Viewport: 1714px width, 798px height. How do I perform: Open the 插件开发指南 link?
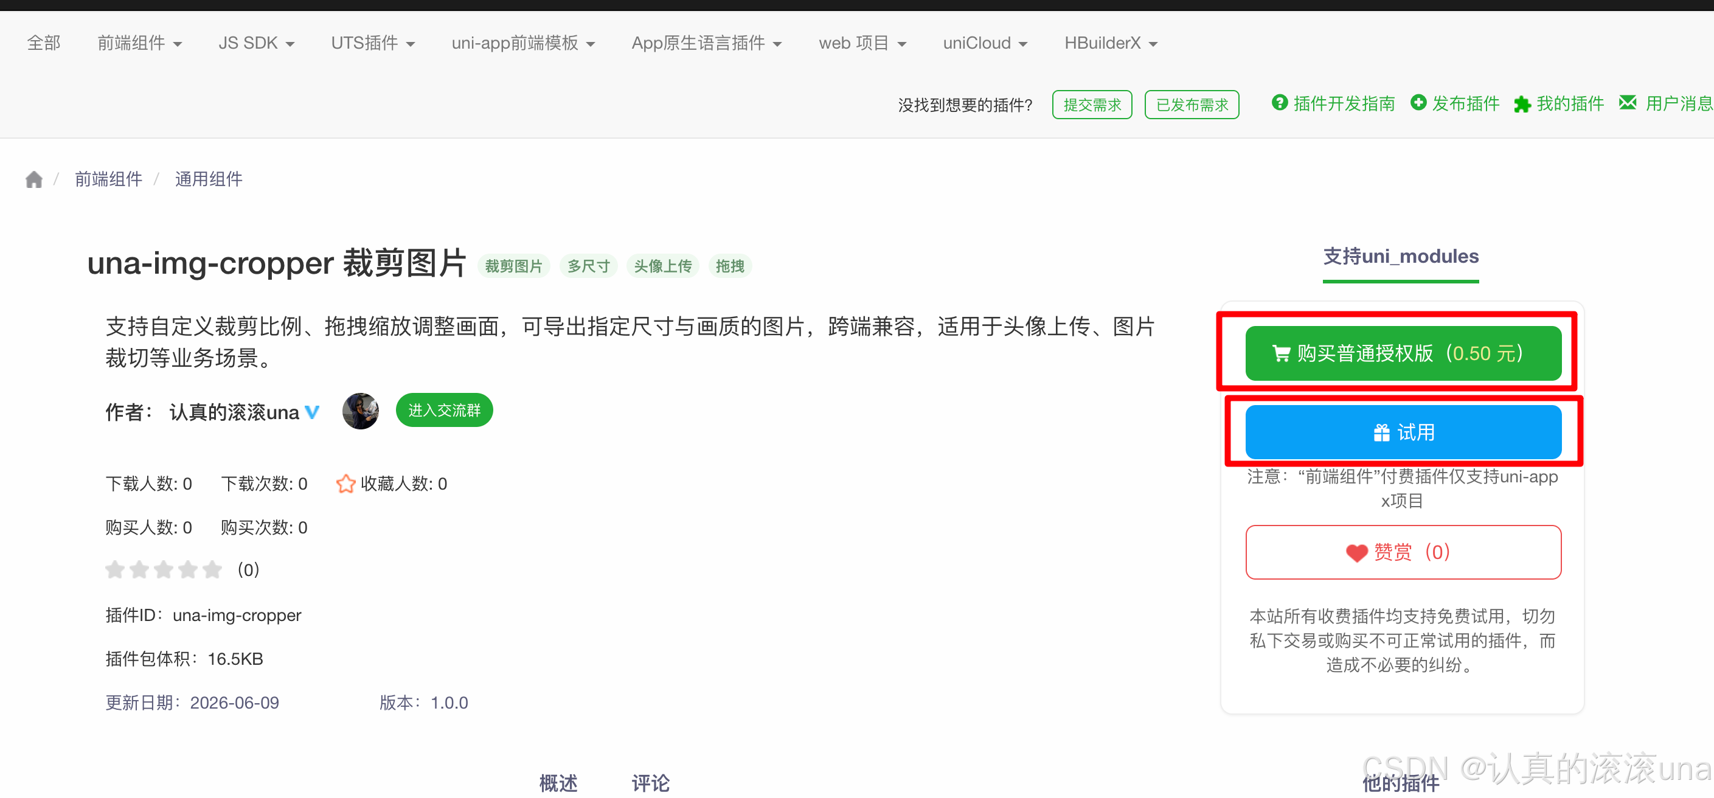[x=1344, y=104]
